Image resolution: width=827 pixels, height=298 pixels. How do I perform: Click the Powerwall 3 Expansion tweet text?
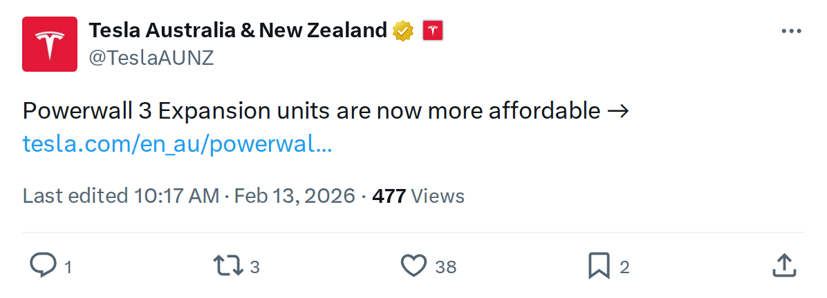point(311,110)
